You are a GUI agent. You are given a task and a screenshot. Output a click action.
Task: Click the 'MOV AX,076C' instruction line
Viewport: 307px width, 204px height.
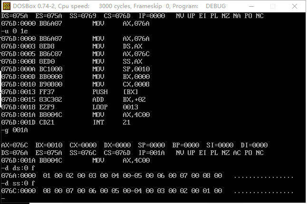coord(76,54)
